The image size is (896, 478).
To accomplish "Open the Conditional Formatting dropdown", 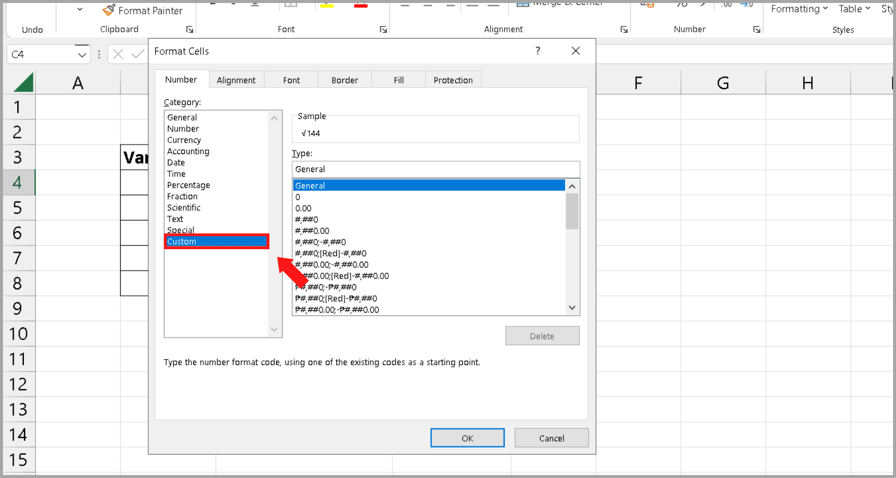I will pyautogui.click(x=799, y=9).
